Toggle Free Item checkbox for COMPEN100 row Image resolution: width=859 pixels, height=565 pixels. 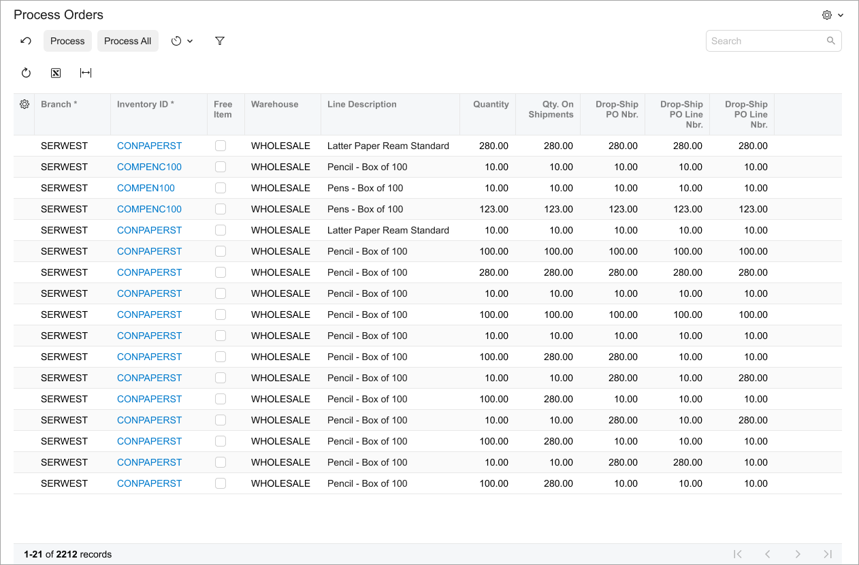click(x=221, y=188)
